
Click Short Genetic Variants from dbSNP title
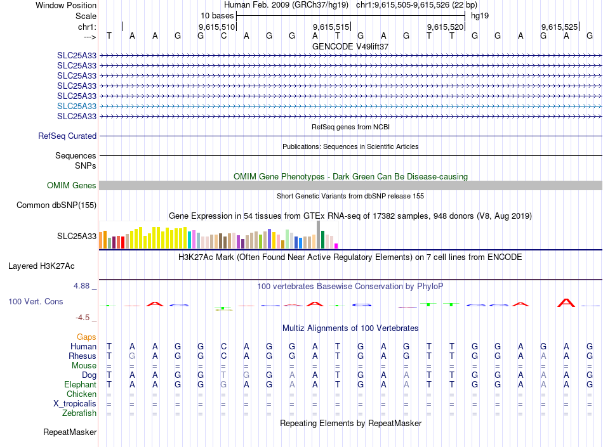point(350,196)
